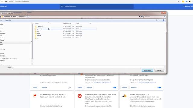Click the Libraries breadcrumb segment
The image size is (193, 108).
point(8,16)
